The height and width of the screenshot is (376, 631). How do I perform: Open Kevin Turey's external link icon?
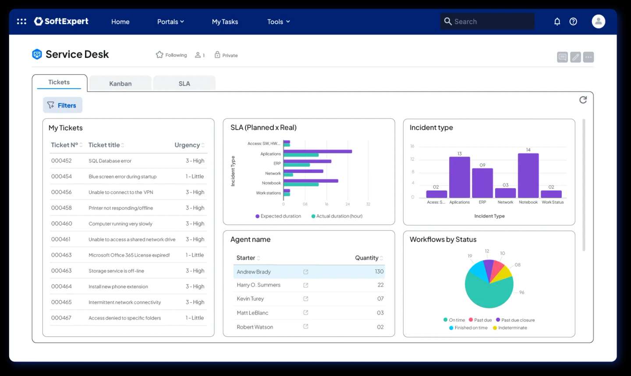click(305, 299)
